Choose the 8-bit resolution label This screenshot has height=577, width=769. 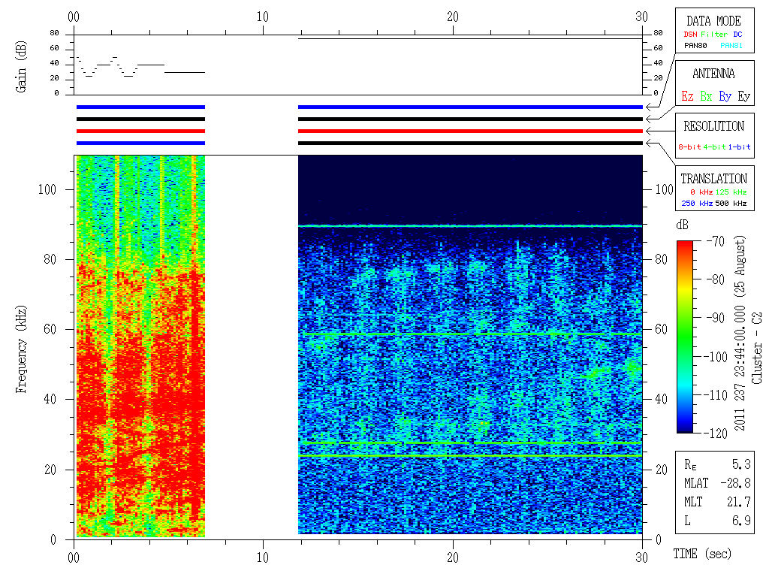point(690,147)
